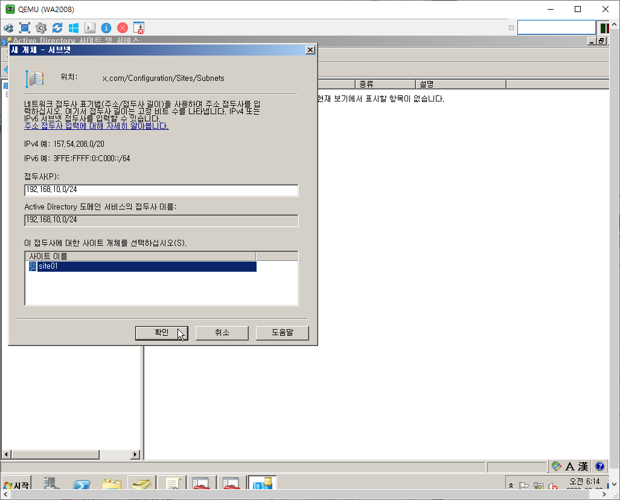Send the Windows key via Windows logo icon
Screen dimensions: 620x500
(x=74, y=28)
